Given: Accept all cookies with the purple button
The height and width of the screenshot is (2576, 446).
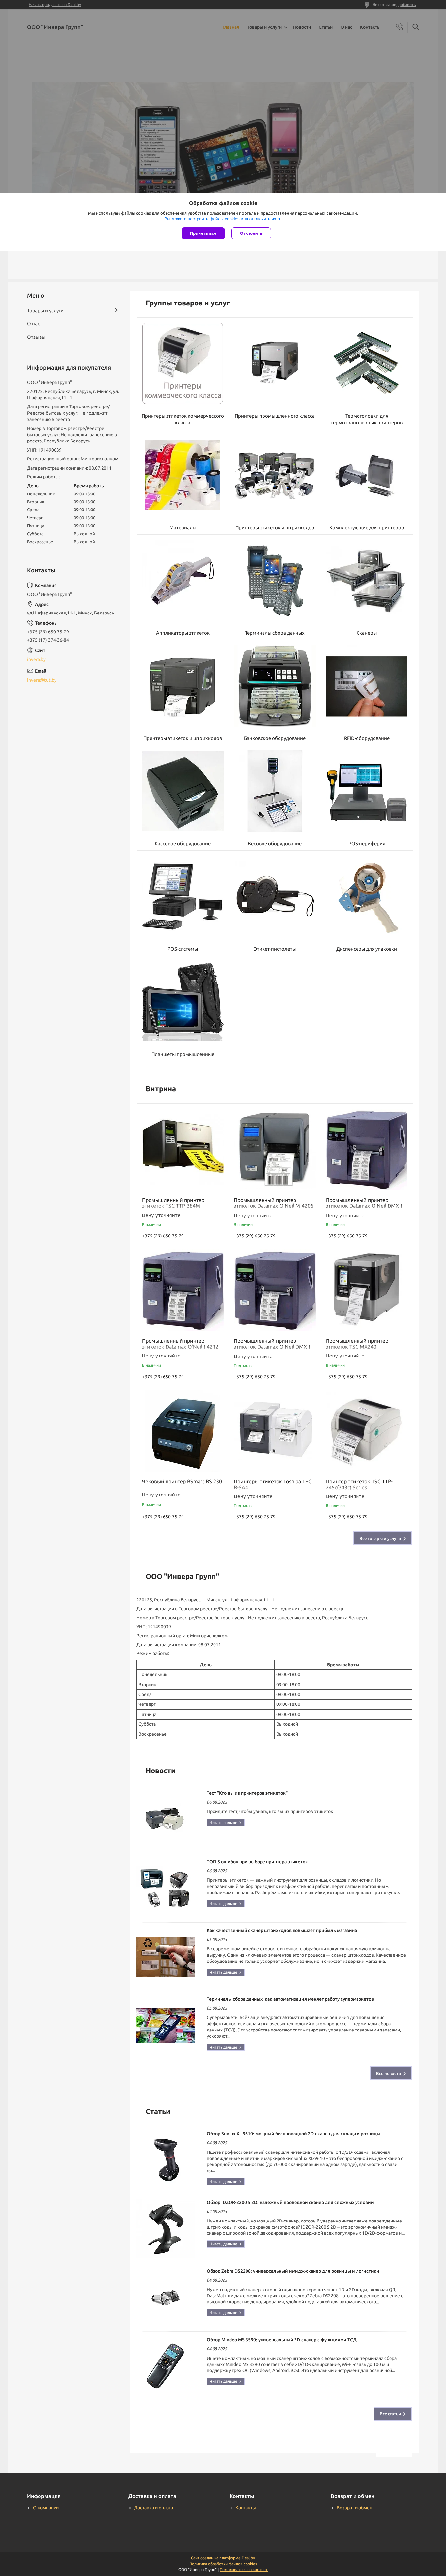Looking at the screenshot, I should tap(202, 233).
